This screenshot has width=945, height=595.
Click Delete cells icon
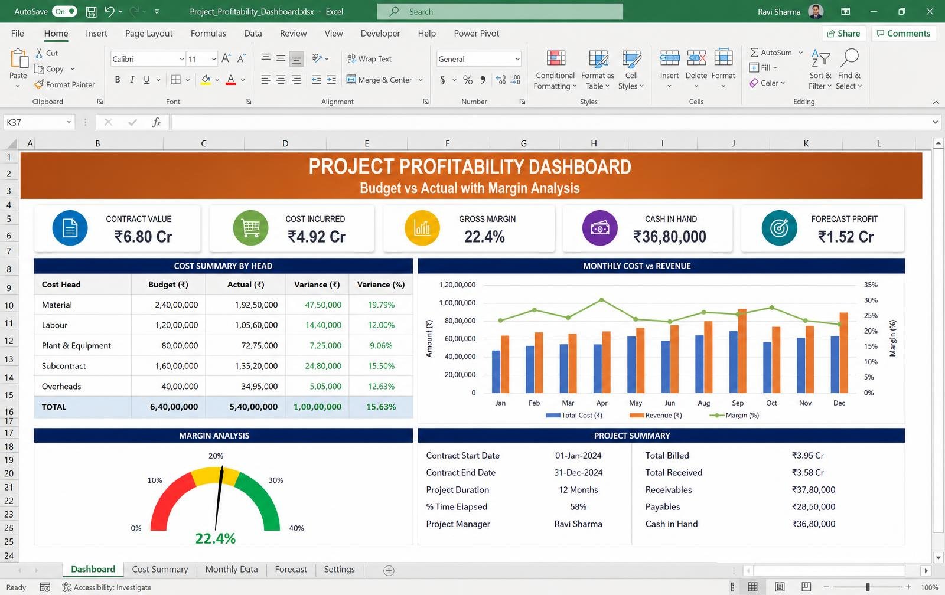point(696,58)
